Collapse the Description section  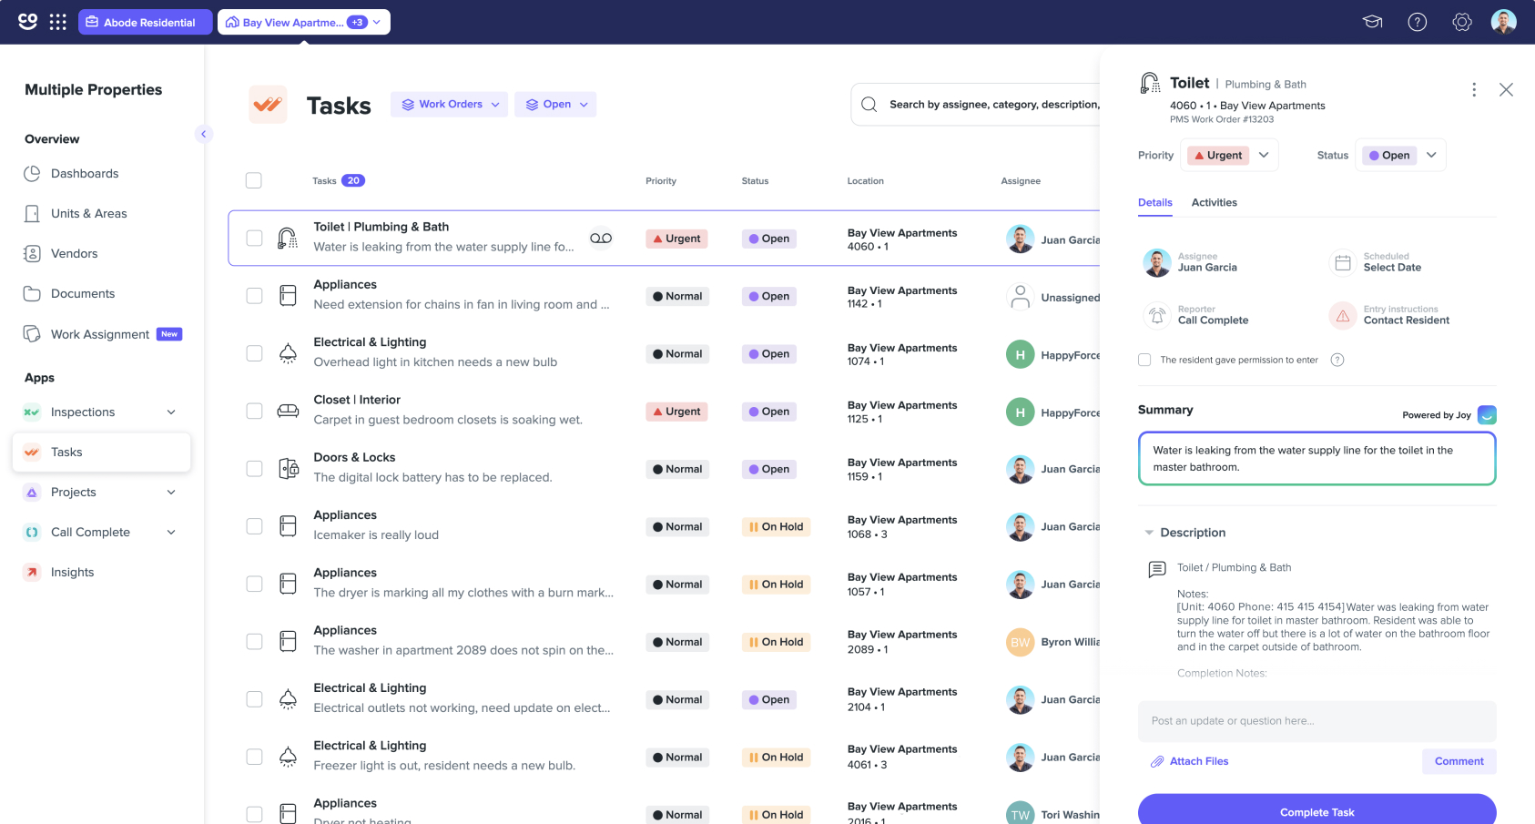click(x=1149, y=533)
